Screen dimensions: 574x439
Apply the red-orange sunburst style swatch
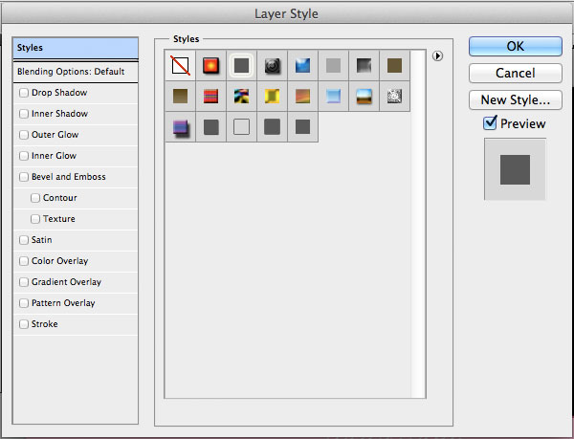coord(210,65)
